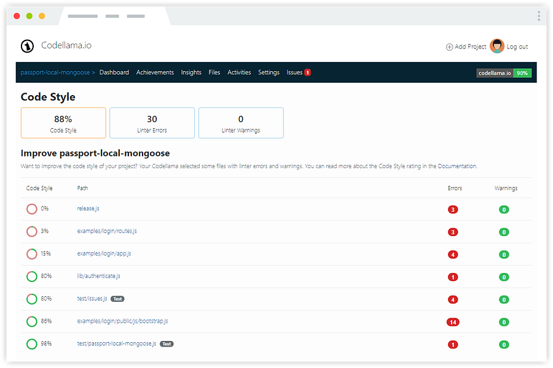Click the red Issues count badge
The height and width of the screenshot is (368, 553).
(308, 72)
